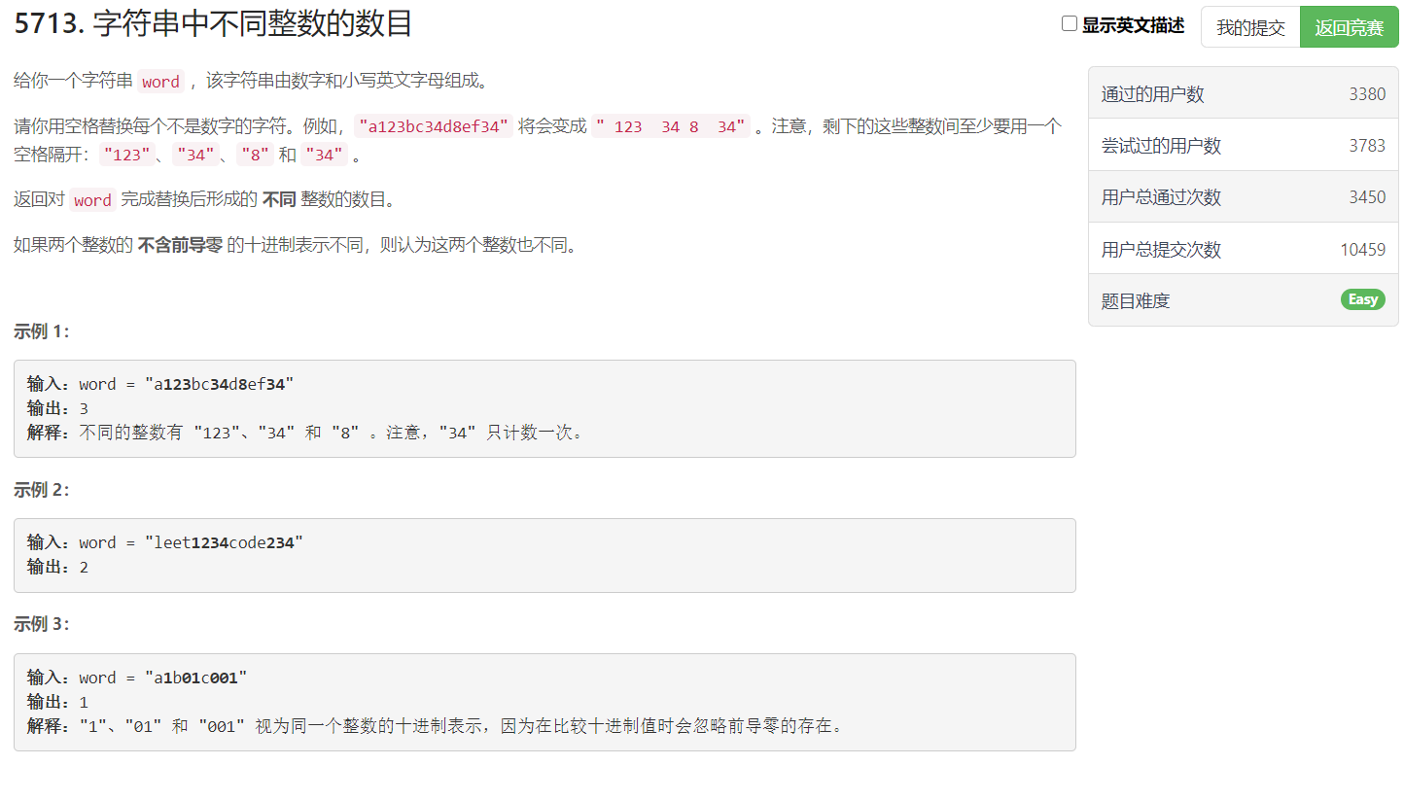Click the Easy difficulty badge
Screen dimensions: 1404x800
pyautogui.click(x=1362, y=299)
